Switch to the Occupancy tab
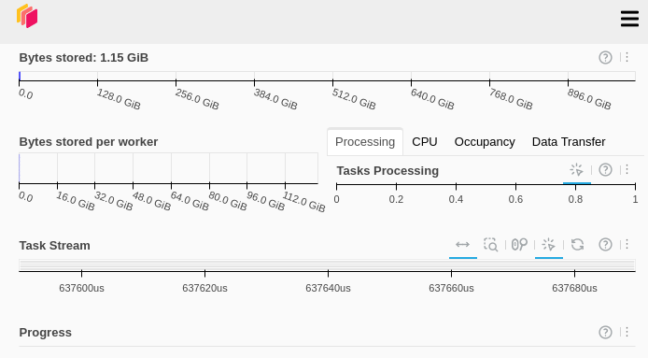Viewport: 648px width, 358px height. pos(485,142)
